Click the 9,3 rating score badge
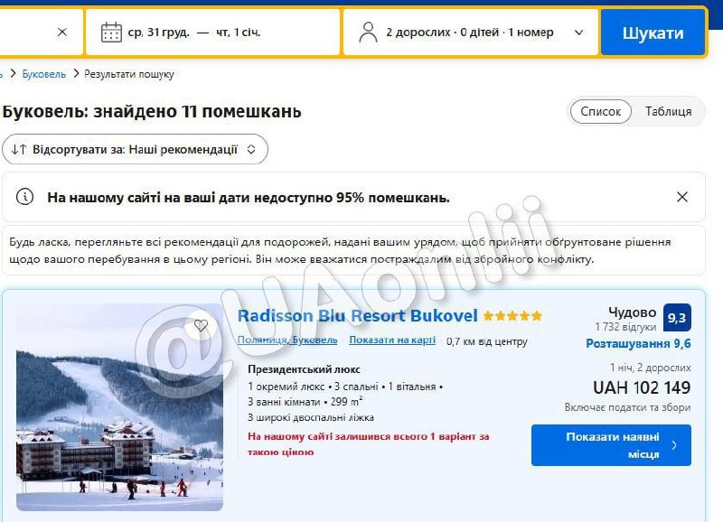723x522 pixels. click(677, 317)
